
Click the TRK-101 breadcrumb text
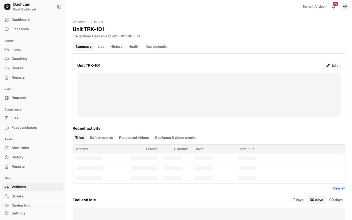click(97, 22)
